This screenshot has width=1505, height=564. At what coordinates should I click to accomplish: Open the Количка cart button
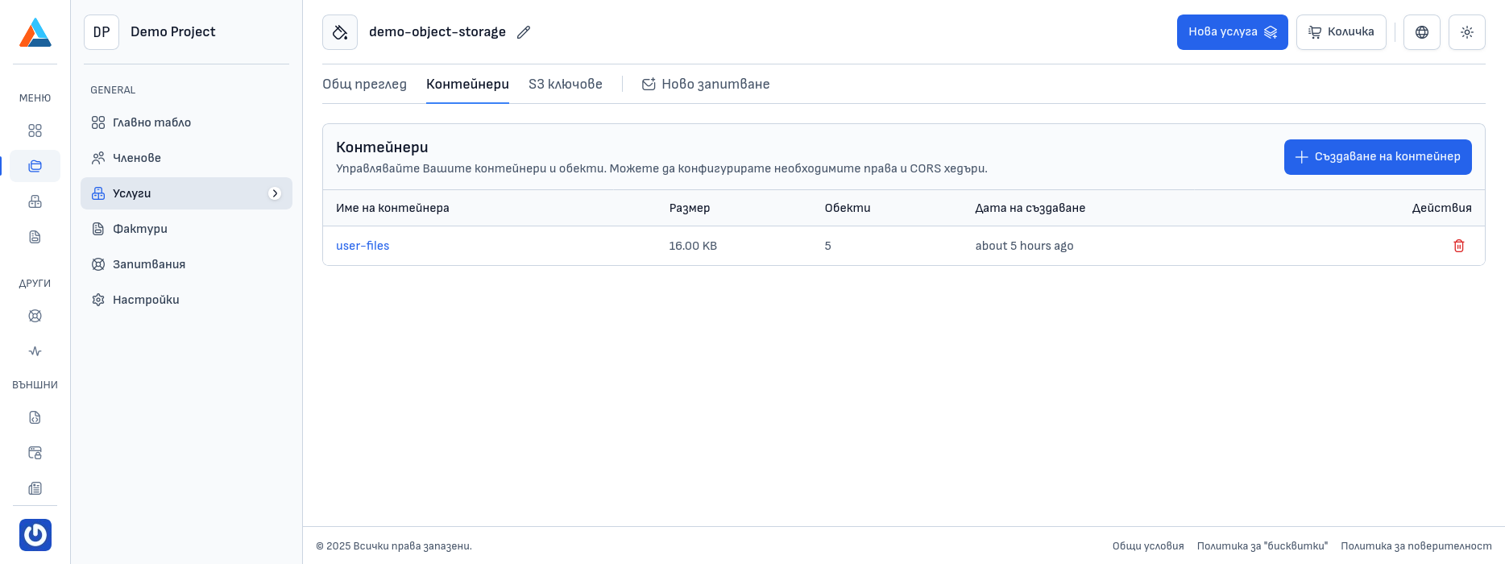click(1341, 32)
